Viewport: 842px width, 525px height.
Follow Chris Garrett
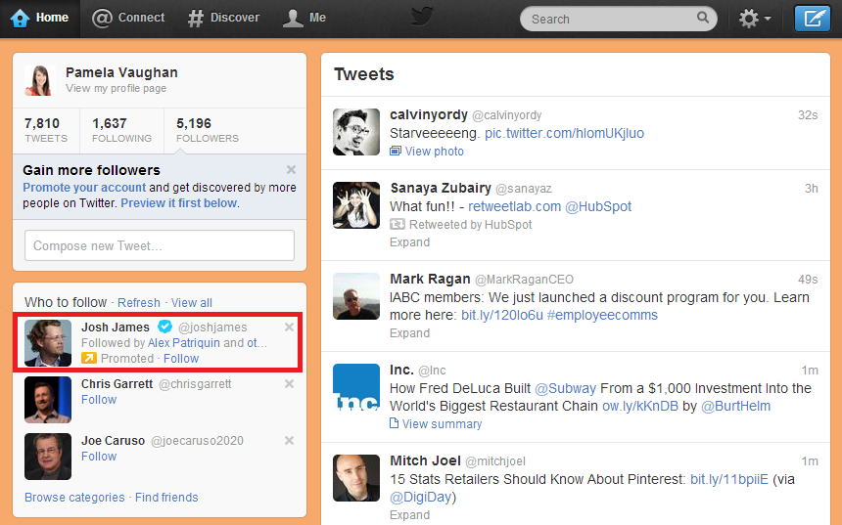tap(99, 400)
